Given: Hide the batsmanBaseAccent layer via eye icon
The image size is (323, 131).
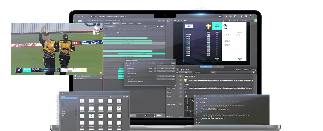Looking at the screenshot, I should (x=101, y=76).
